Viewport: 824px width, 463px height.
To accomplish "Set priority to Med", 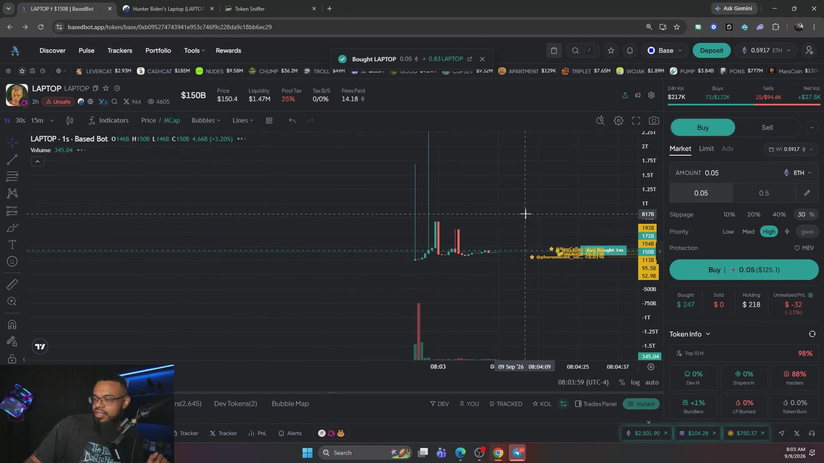I will 748,231.
